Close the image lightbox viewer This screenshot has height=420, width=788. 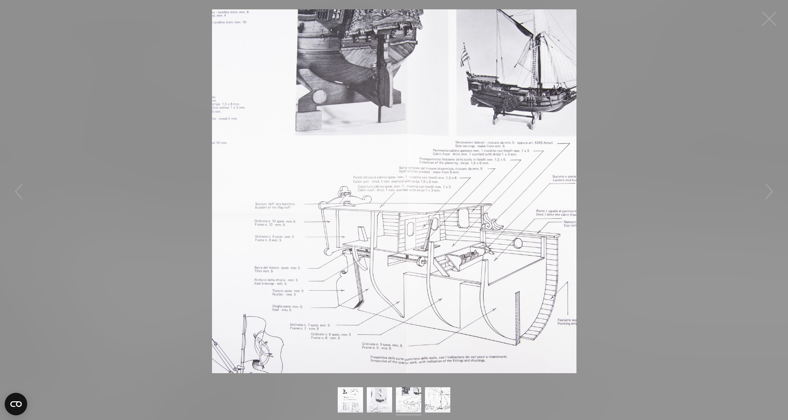pyautogui.click(x=769, y=19)
